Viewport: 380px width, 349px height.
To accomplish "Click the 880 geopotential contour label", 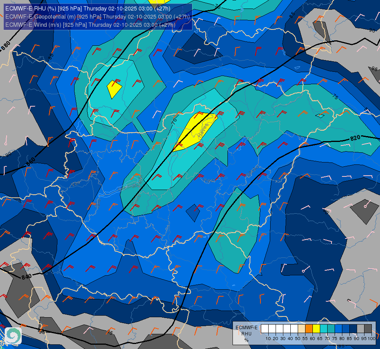I will 6,46.
